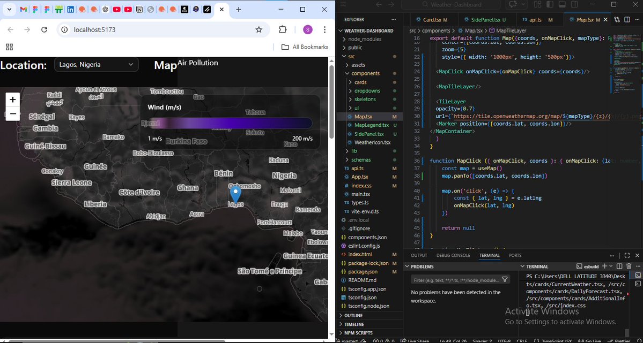The height and width of the screenshot is (343, 643).
Task: Reload the page with the browser refresh button
Action: tap(45, 30)
